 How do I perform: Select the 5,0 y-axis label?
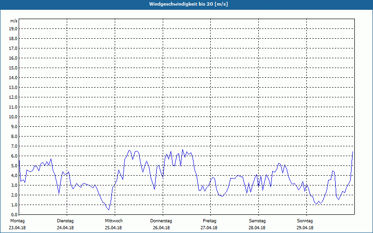(x=14, y=166)
